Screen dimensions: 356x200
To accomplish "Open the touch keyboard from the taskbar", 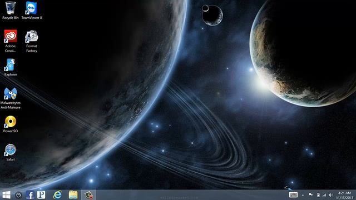I will [293, 195].
